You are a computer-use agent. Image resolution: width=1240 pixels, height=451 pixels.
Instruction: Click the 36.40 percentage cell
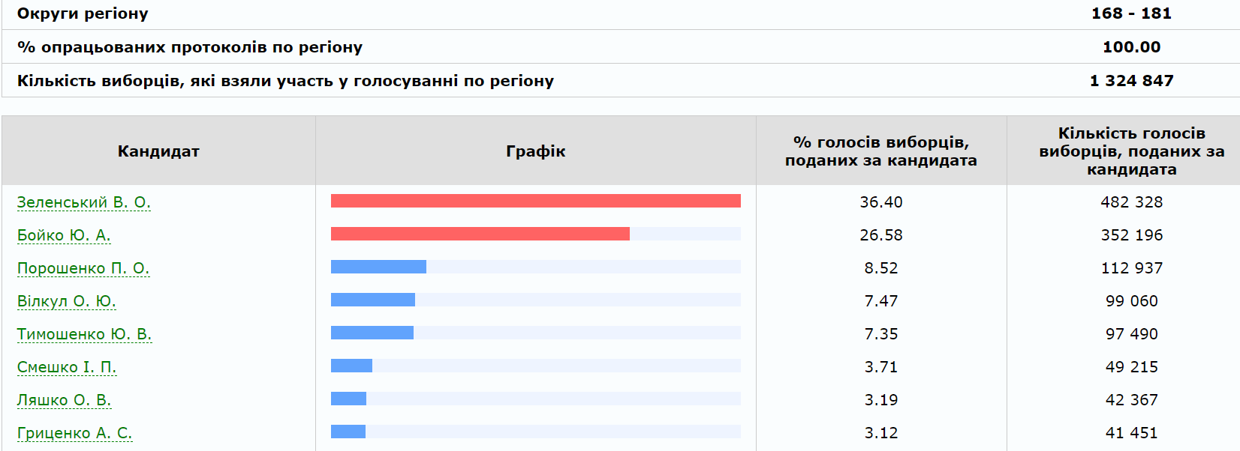(x=880, y=202)
